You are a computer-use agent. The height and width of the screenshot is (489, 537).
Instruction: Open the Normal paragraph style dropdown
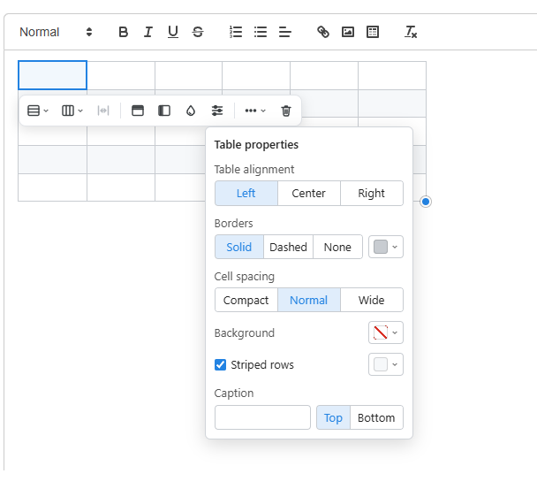[56, 32]
